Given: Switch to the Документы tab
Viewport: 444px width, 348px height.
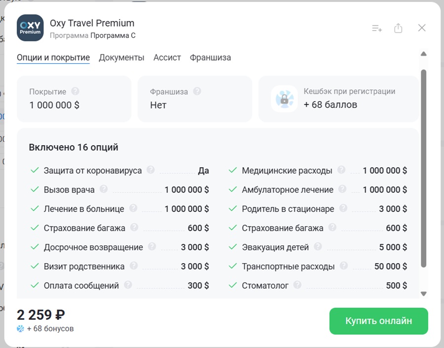Looking at the screenshot, I should (121, 58).
